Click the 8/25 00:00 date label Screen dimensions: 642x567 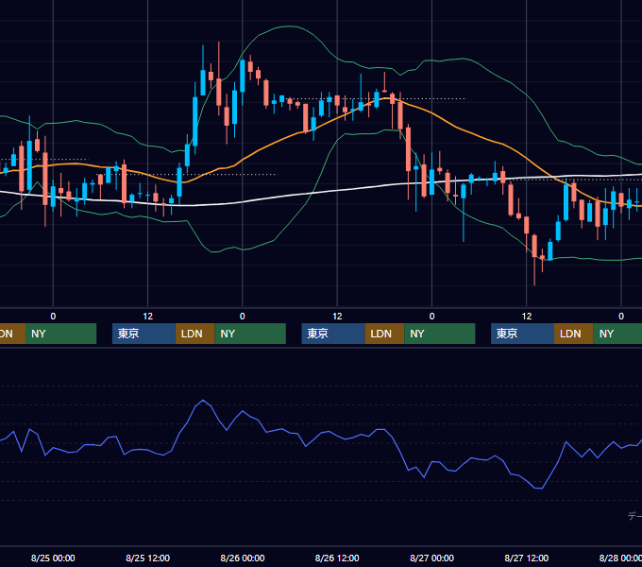coord(53,558)
